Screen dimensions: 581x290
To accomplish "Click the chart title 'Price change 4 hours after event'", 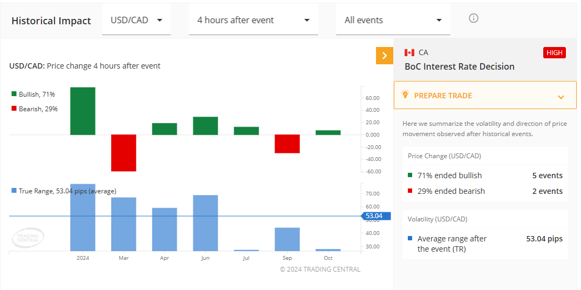I will coord(104,66).
